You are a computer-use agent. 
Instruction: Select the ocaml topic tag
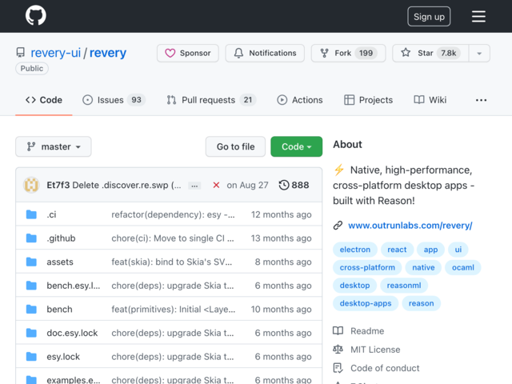pos(462,267)
